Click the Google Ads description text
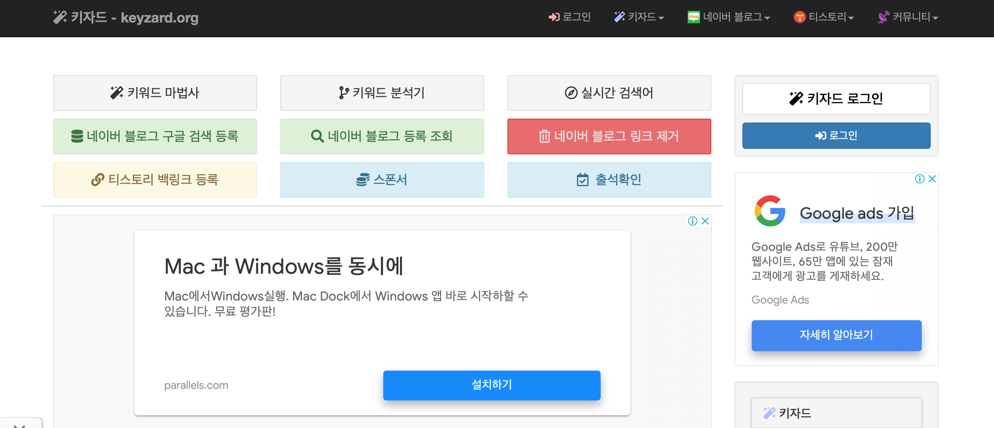 tap(824, 261)
